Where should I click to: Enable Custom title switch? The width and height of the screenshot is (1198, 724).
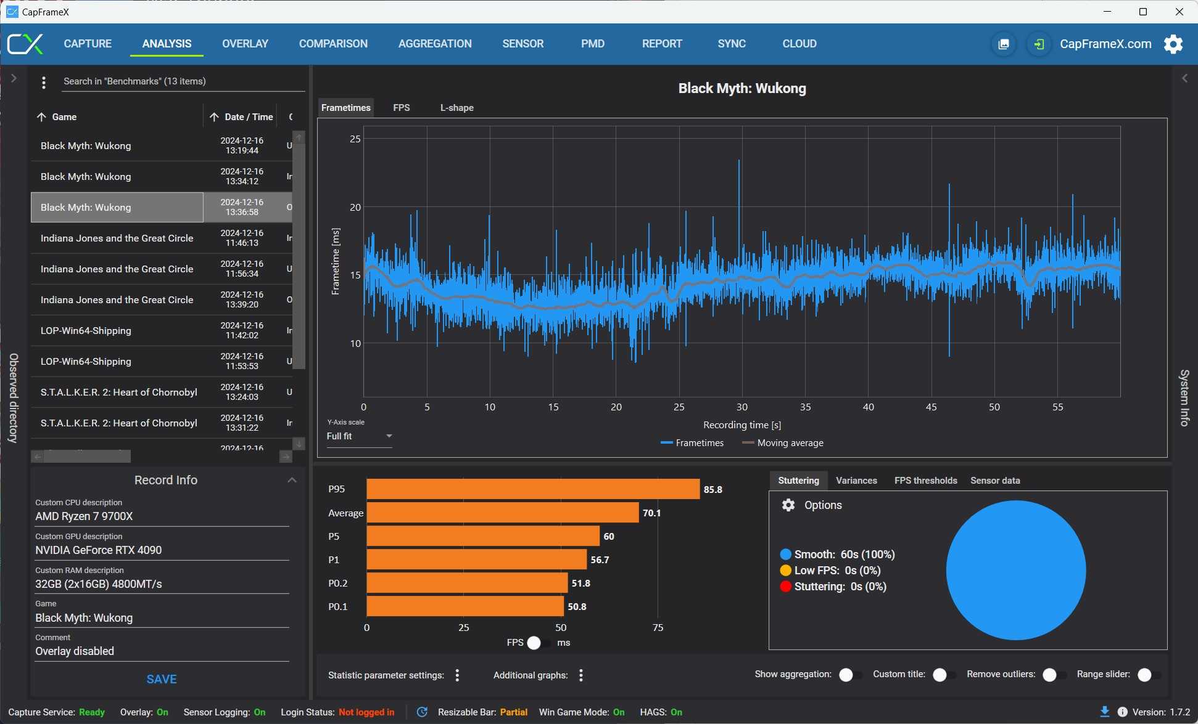coord(945,675)
